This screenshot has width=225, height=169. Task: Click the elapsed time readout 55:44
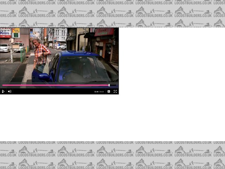pos(96,92)
